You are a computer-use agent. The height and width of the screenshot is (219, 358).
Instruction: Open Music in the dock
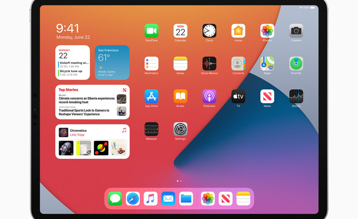(151, 199)
